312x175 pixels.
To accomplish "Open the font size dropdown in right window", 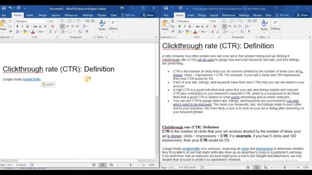I will pos(218,21).
